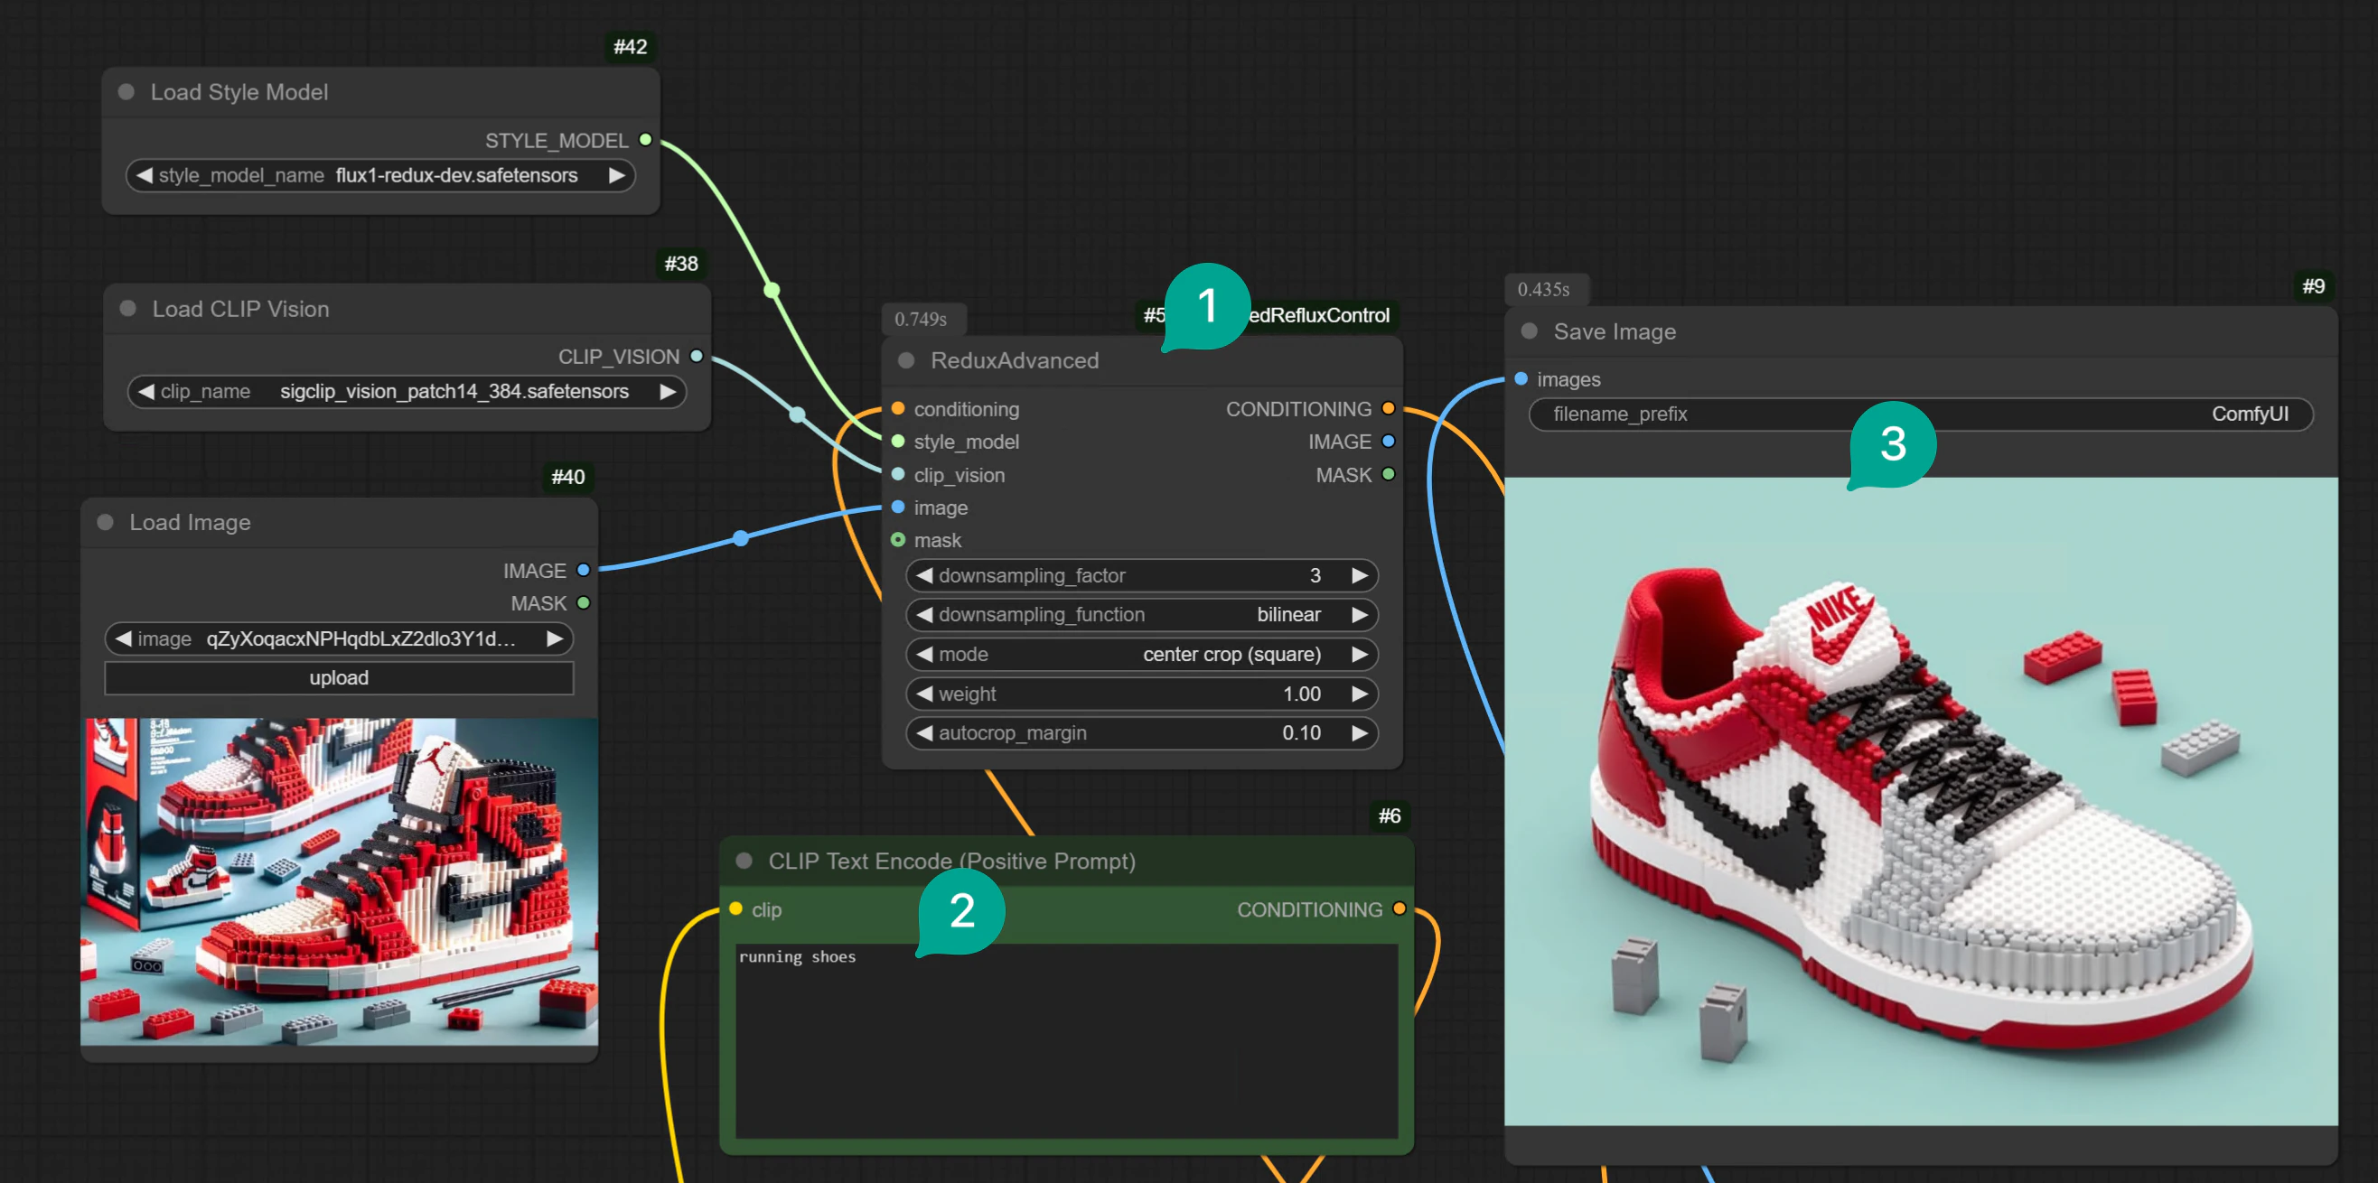The height and width of the screenshot is (1183, 2378).
Task: Click the right arrow to change clip_name
Action: 669,391
